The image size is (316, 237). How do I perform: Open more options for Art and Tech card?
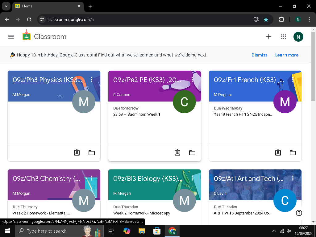(x=293, y=178)
